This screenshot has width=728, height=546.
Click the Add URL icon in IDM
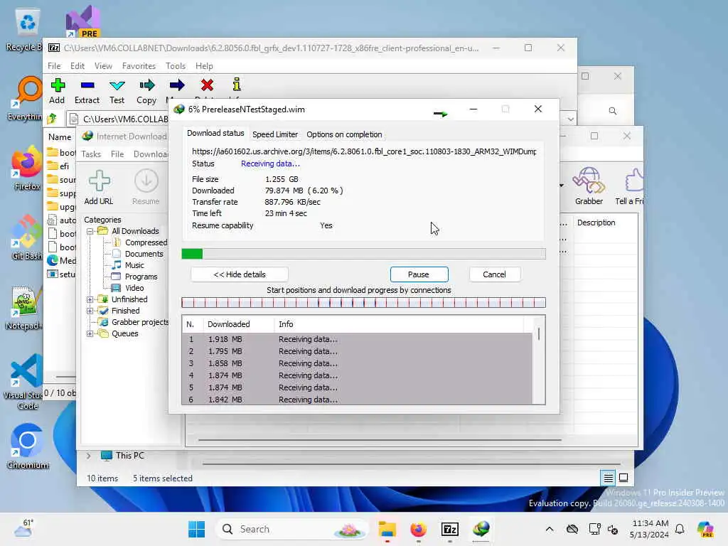click(x=99, y=181)
